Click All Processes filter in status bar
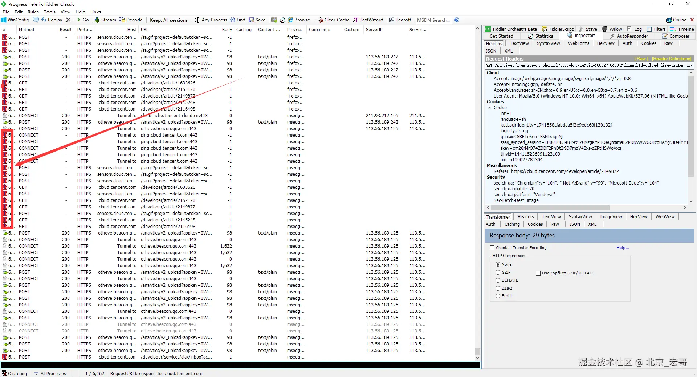Screen dimensions: 697x377 tap(50, 373)
